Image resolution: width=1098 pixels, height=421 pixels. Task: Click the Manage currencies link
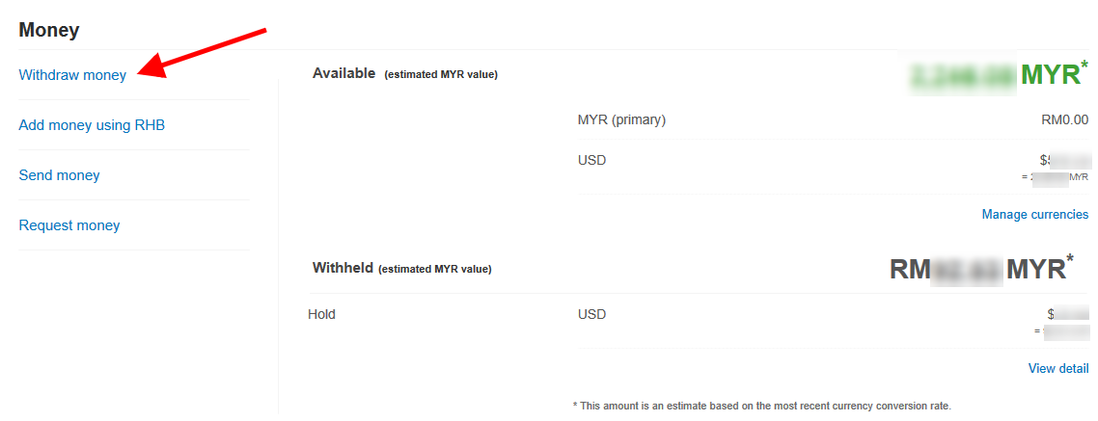1034,214
